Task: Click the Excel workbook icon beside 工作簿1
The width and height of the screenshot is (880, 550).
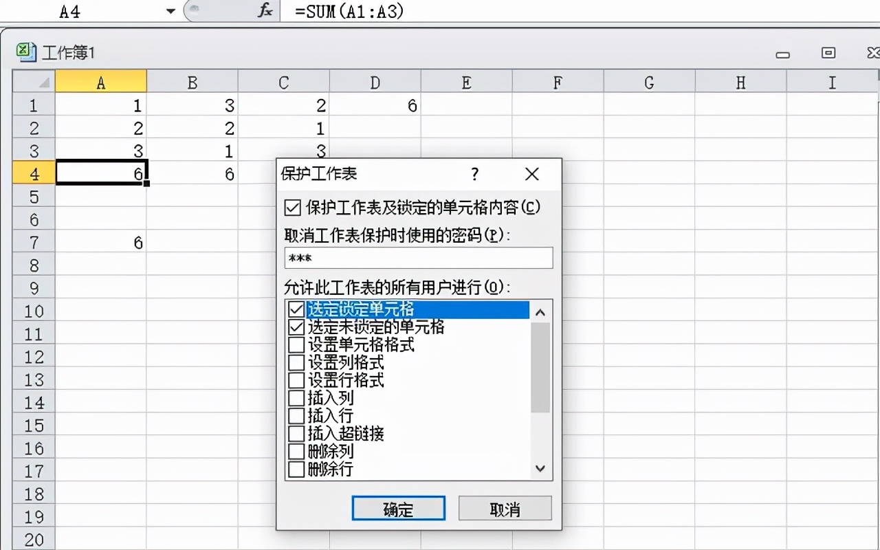Action: [x=26, y=52]
